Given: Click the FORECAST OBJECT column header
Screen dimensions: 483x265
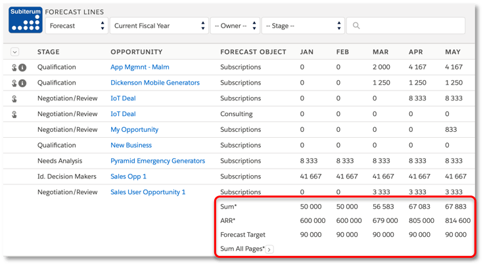Looking at the screenshot, I should pyautogui.click(x=253, y=52).
